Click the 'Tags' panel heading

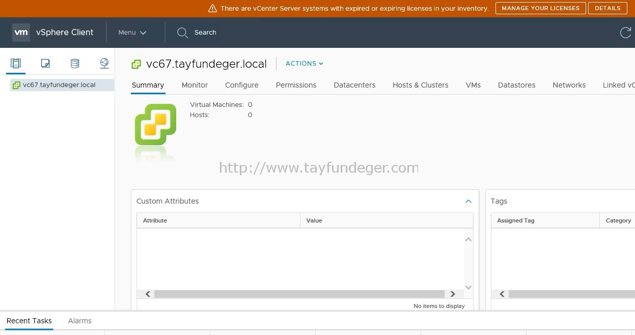pos(499,201)
